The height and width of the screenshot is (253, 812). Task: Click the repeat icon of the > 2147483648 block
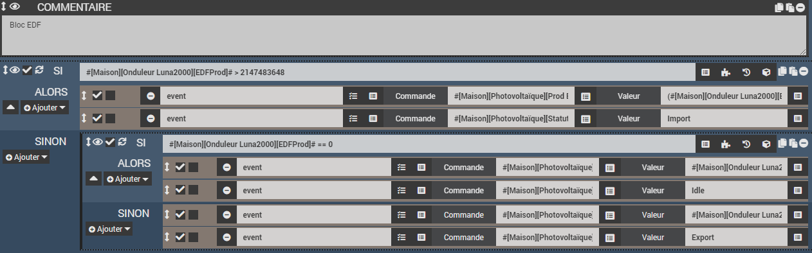click(39, 70)
